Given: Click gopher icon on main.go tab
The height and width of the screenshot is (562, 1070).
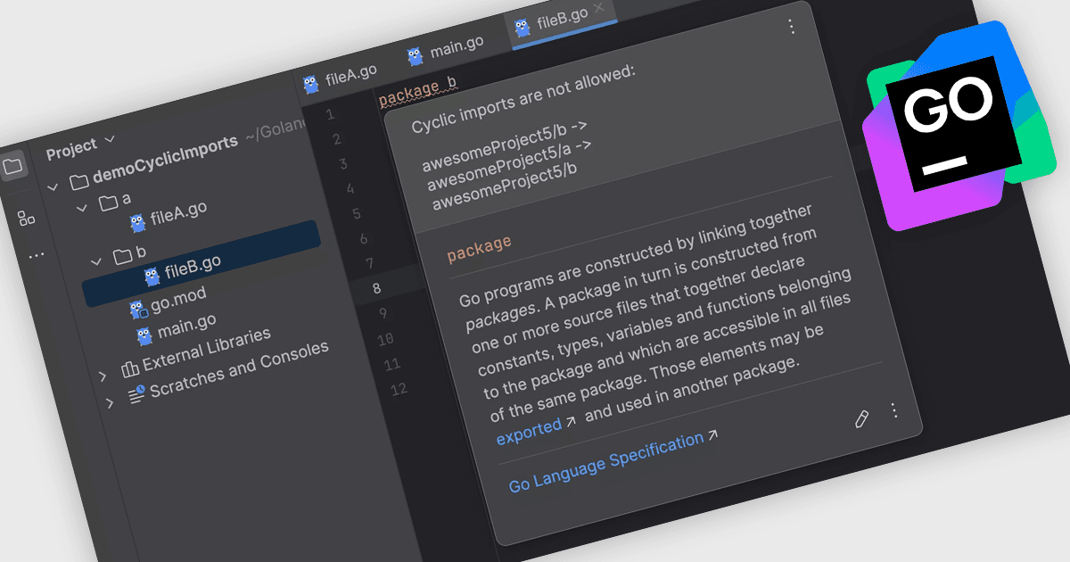Looking at the screenshot, I should click(x=415, y=57).
